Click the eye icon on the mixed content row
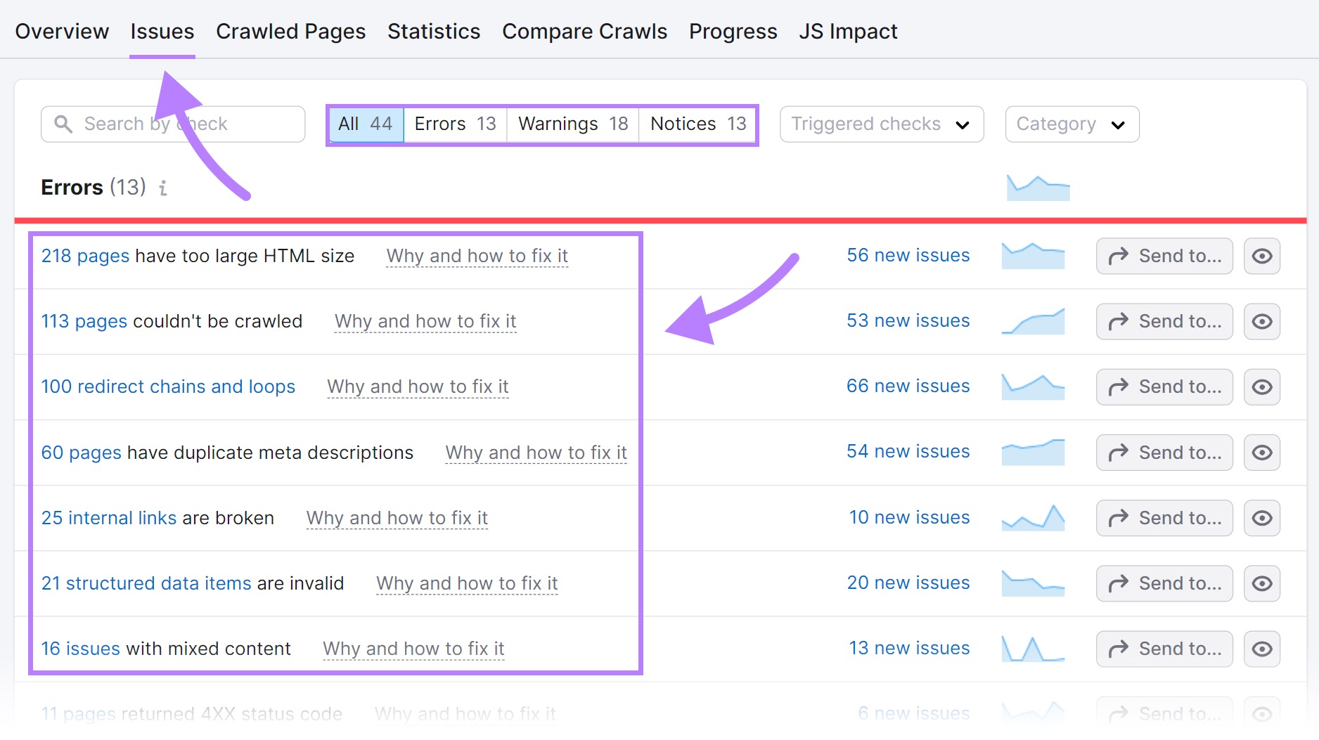Image resolution: width=1319 pixels, height=740 pixels. coord(1261,649)
